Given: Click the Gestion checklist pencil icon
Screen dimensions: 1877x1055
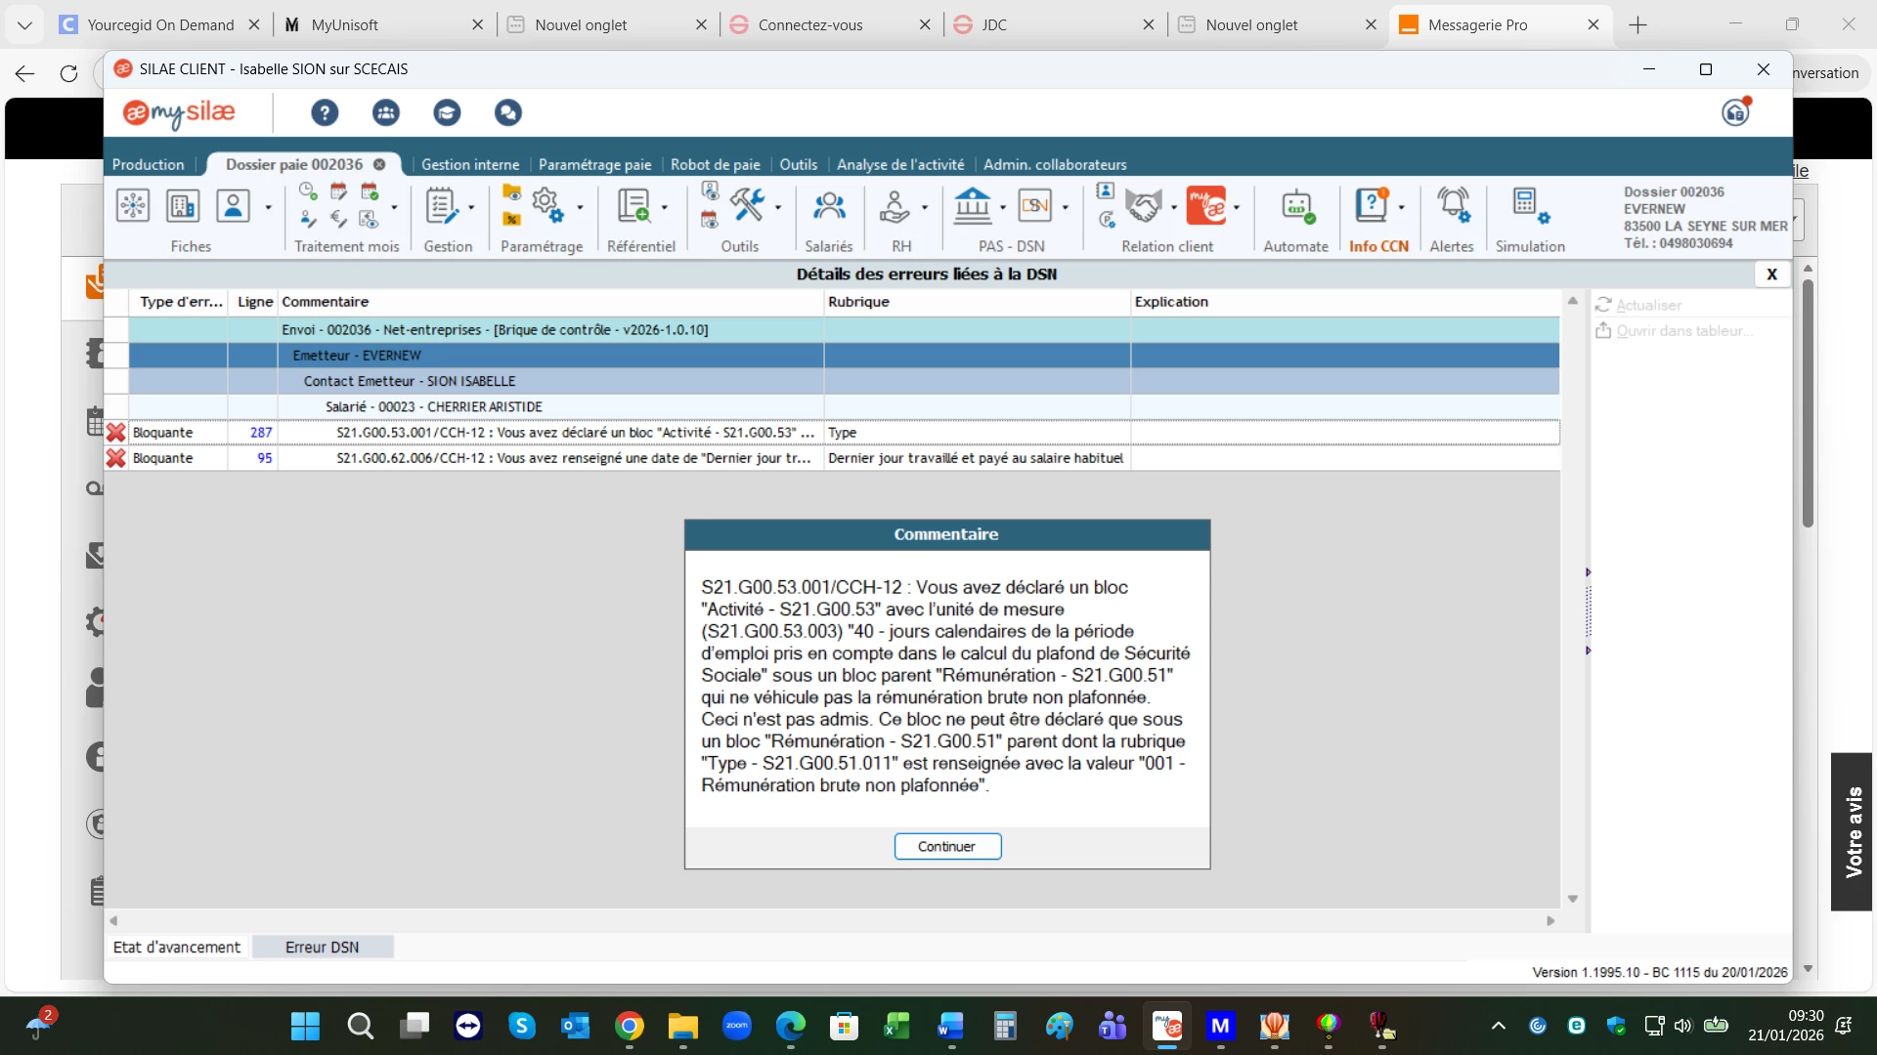Looking at the screenshot, I should tap(441, 206).
